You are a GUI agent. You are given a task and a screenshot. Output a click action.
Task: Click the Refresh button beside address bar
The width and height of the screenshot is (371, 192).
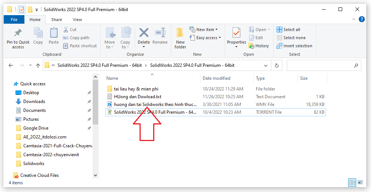tap(276, 66)
